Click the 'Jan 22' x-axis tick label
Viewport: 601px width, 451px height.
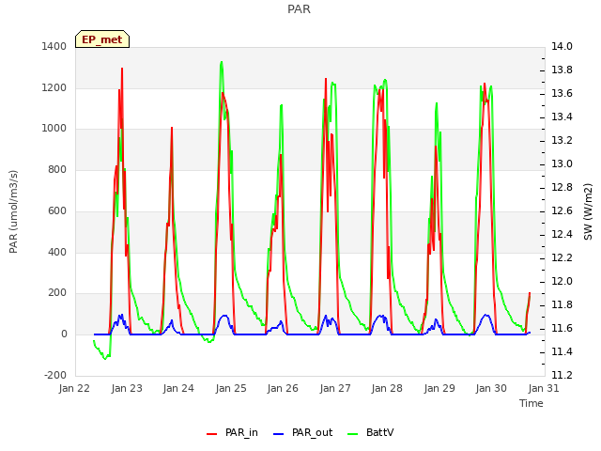[74, 388]
